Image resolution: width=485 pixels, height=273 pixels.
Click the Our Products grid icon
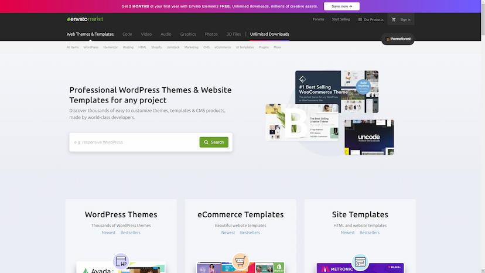[360, 19]
